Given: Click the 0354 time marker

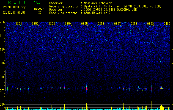Looking at the screenshot, I should point(68,24).
